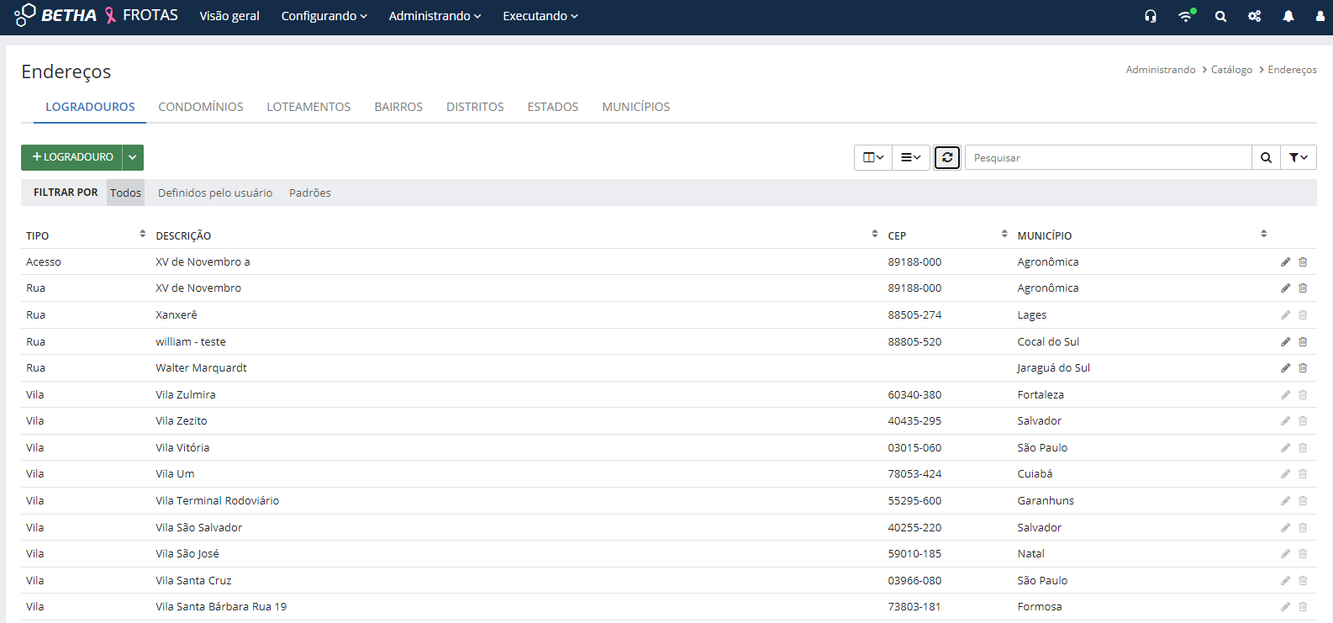This screenshot has width=1333, height=623.
Task: Edit the Rua XV de Novembro row
Action: pyautogui.click(x=1285, y=288)
